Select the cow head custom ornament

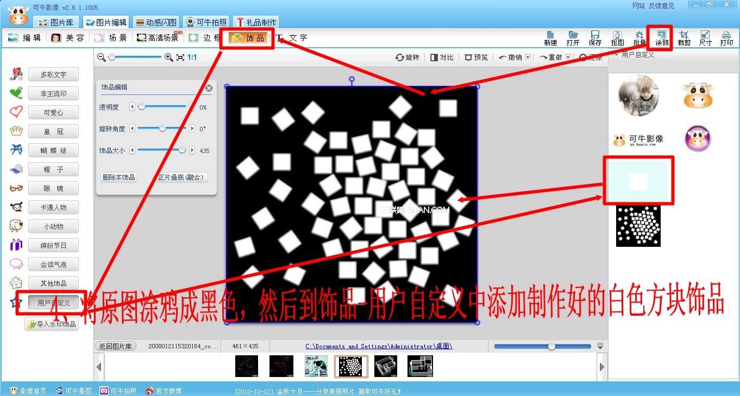[x=698, y=95]
